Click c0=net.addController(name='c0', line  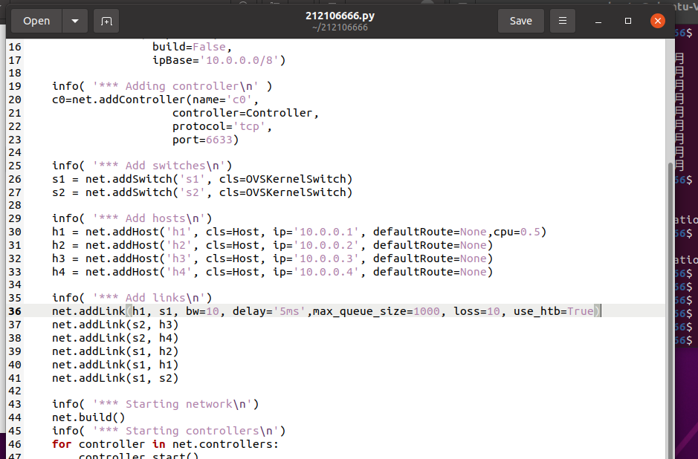point(155,100)
